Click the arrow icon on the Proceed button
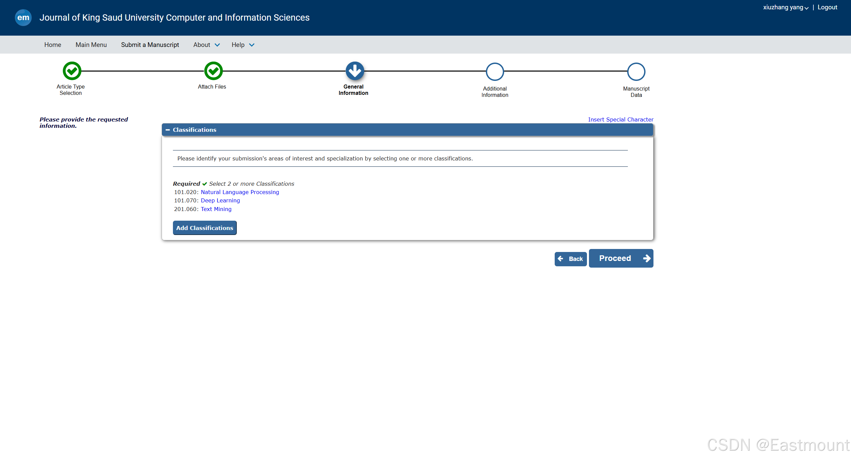 click(x=646, y=258)
